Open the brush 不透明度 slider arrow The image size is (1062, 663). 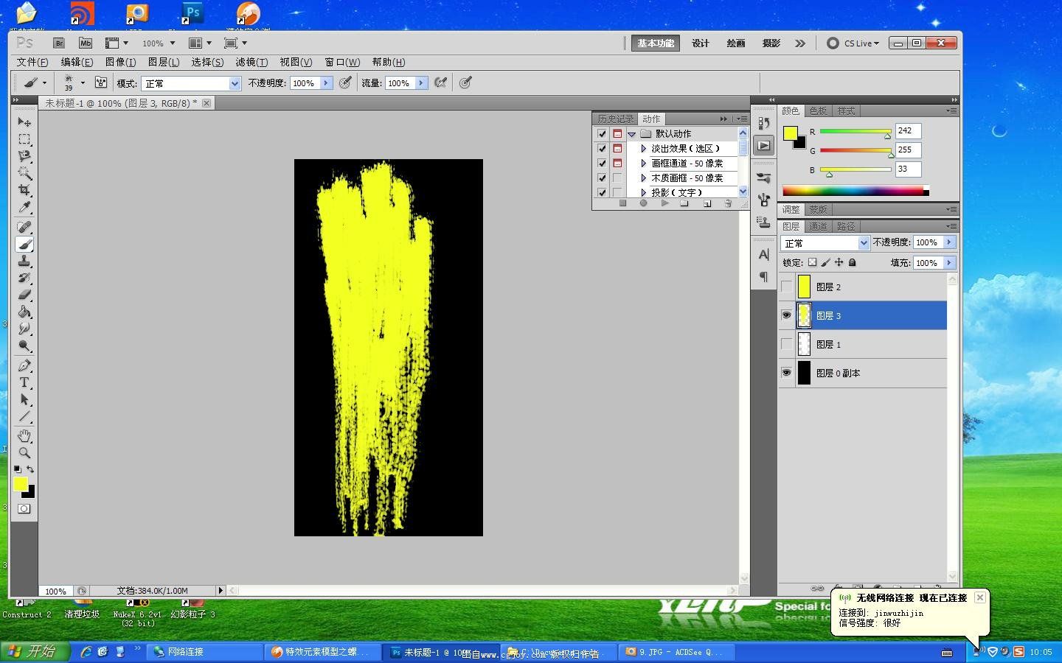coord(325,83)
